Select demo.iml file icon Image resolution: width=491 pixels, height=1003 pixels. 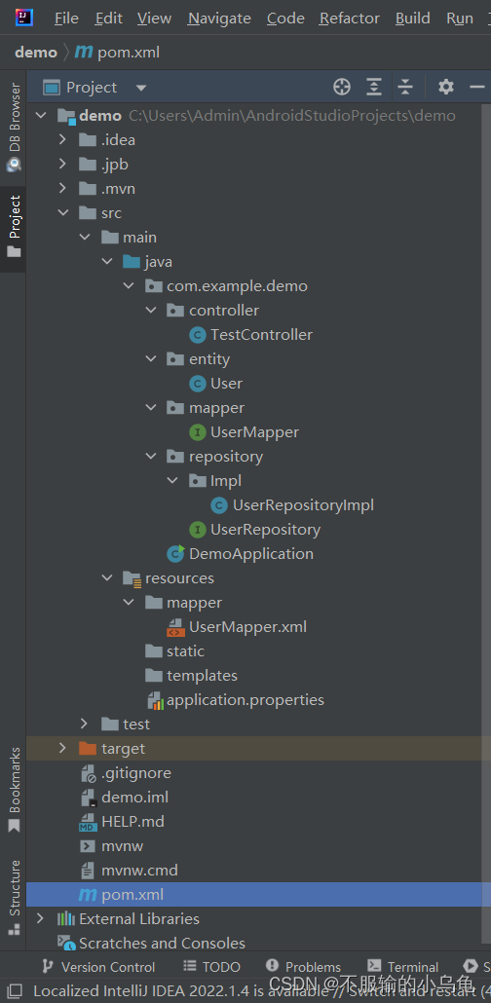pyautogui.click(x=89, y=797)
